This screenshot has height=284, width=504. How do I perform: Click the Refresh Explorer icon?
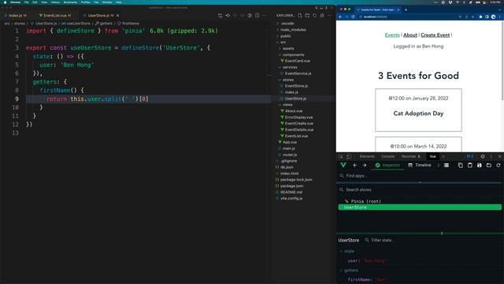[x=315, y=16]
